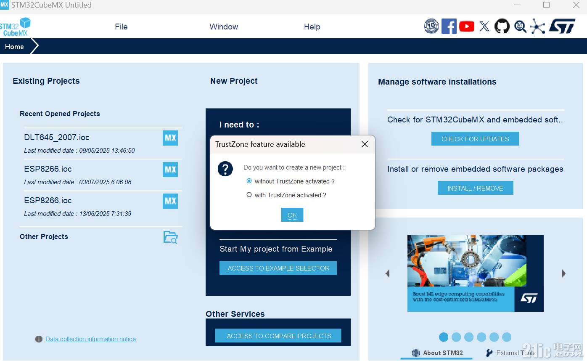Select first carousel dot indicator
Viewport: 587px width, 361px height.
(444, 337)
